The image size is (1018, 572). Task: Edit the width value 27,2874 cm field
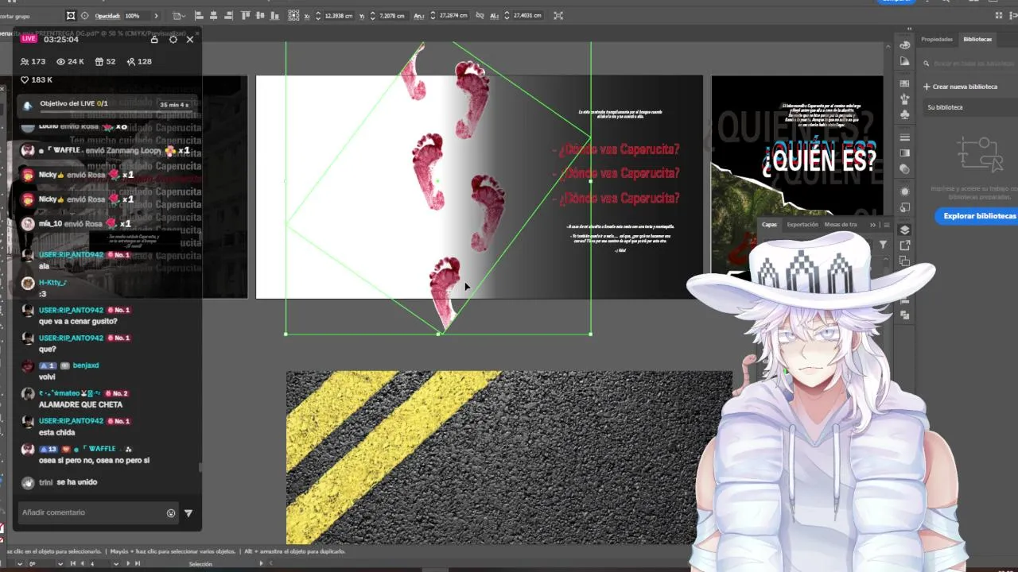click(x=453, y=16)
